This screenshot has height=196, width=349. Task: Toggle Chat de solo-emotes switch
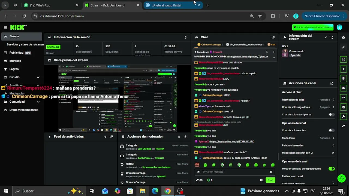pyautogui.click(x=331, y=130)
